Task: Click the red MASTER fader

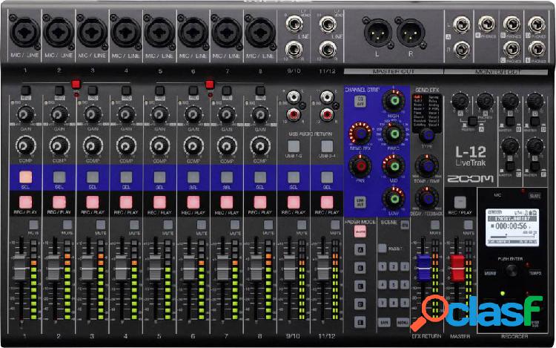Action: tap(457, 268)
